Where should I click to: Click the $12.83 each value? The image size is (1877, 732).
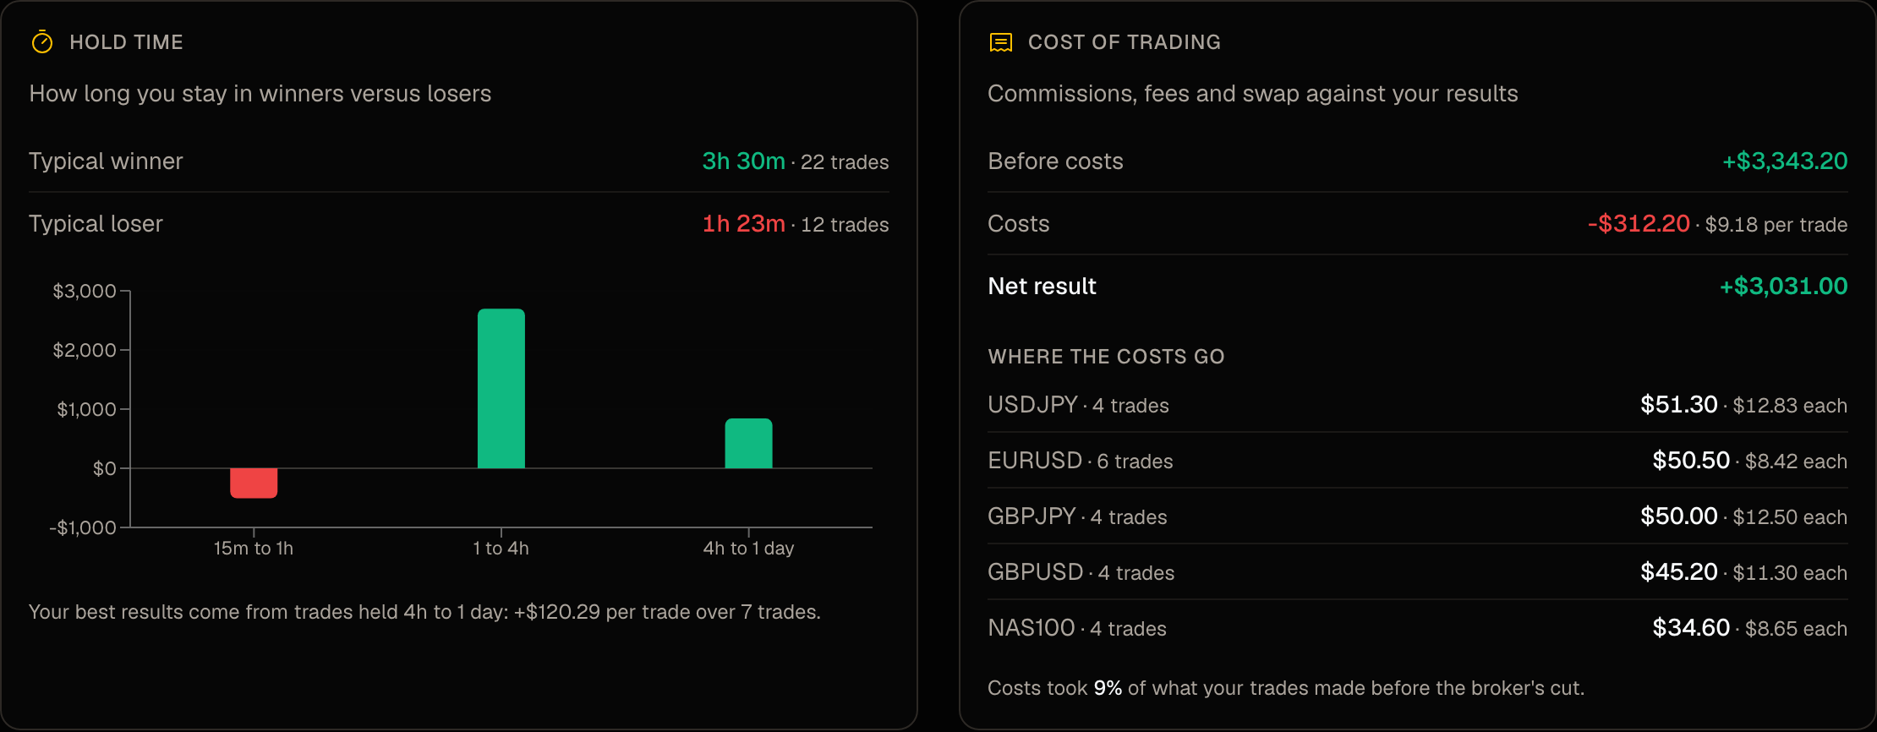click(1790, 406)
